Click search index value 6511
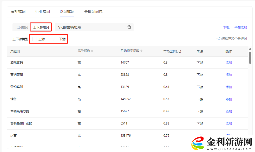The image size is (255, 152). coord(124,123)
